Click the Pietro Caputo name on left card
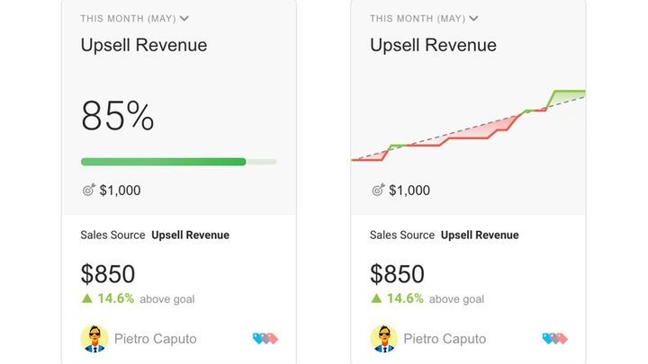The height and width of the screenshot is (364, 648). (x=156, y=339)
